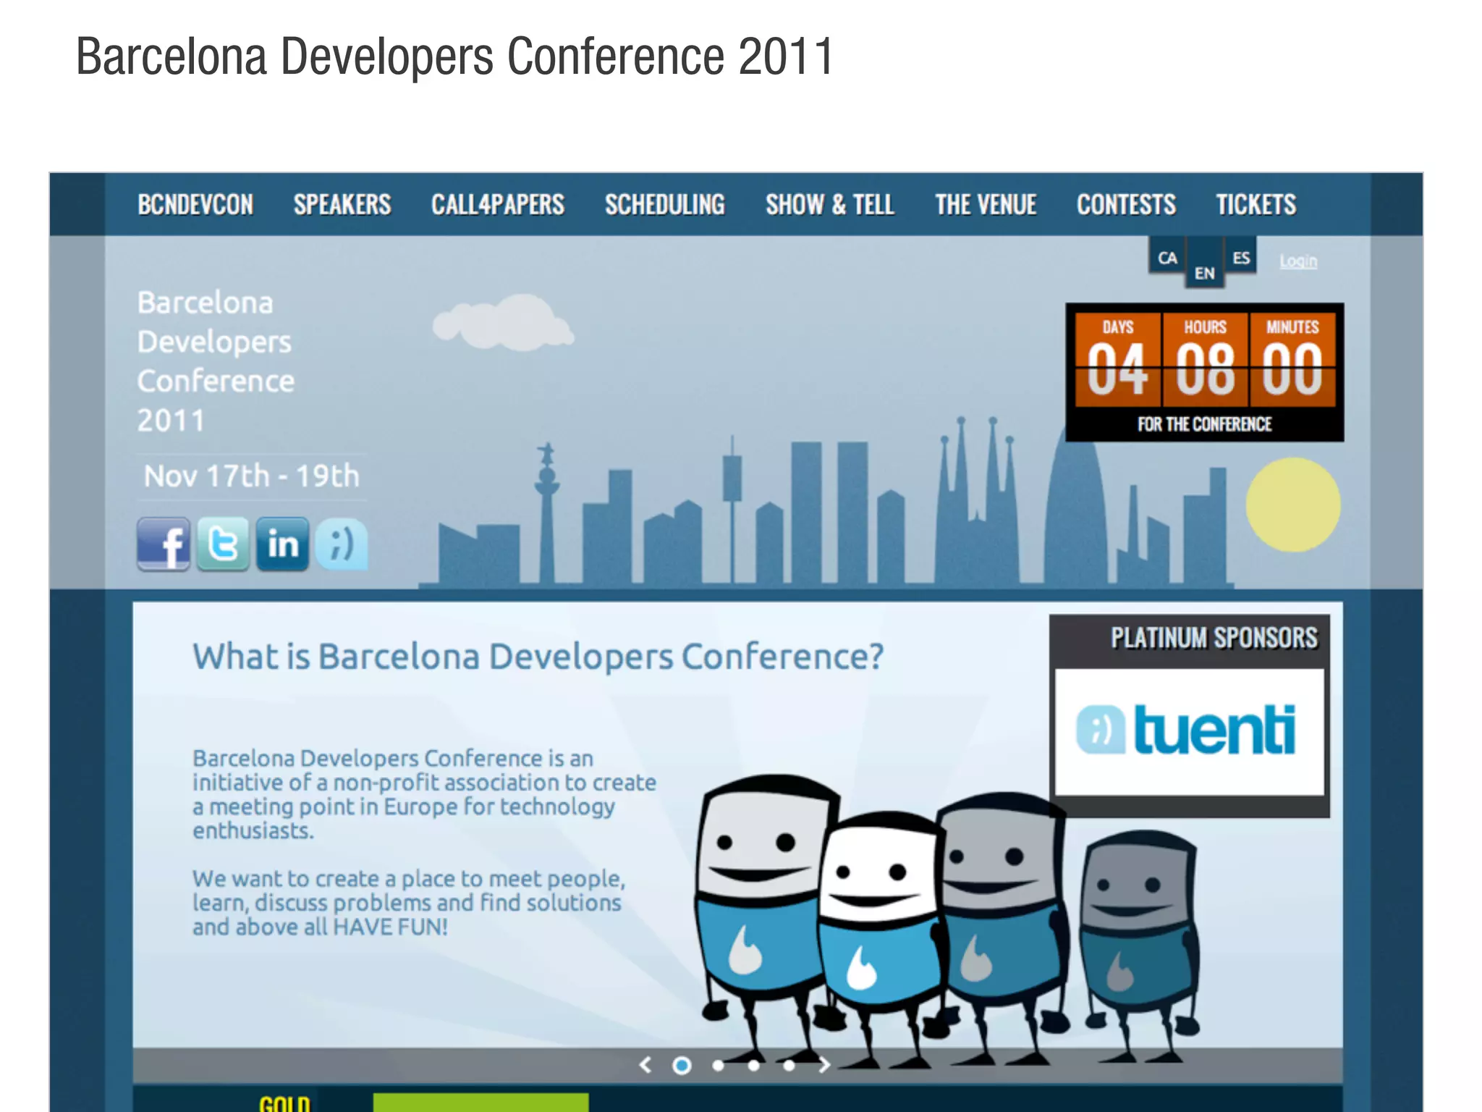Screen dimensions: 1482x1112
Task: Select the third carousel dot
Action: [753, 1066]
